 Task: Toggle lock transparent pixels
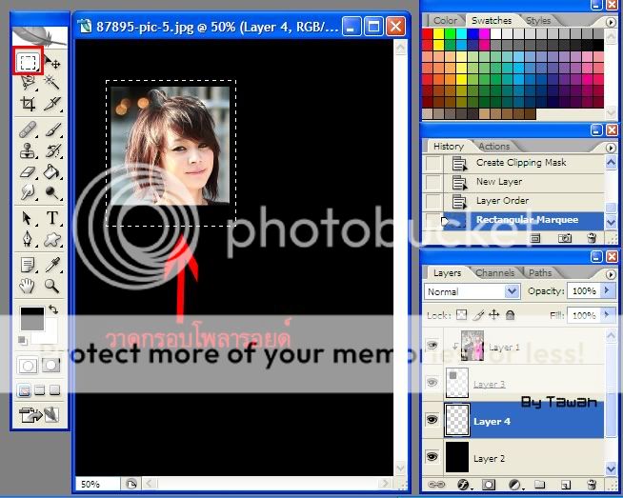pyautogui.click(x=461, y=315)
